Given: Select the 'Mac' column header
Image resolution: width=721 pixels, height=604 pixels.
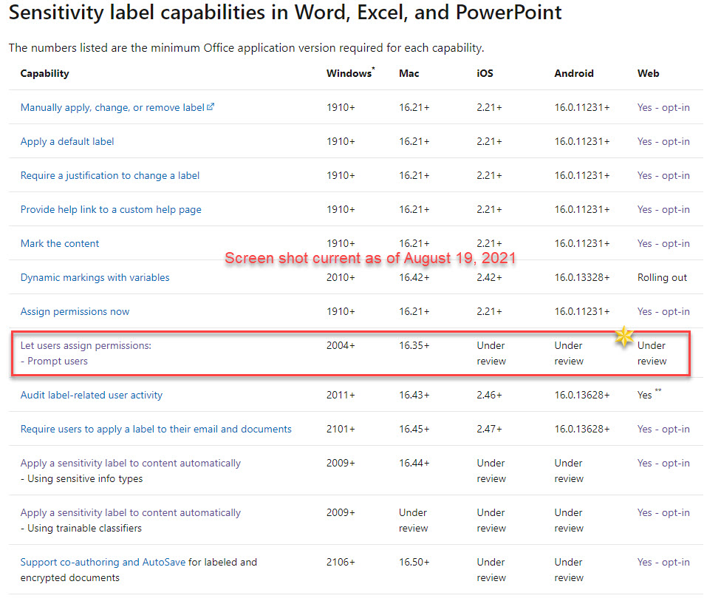Looking at the screenshot, I should point(409,74).
